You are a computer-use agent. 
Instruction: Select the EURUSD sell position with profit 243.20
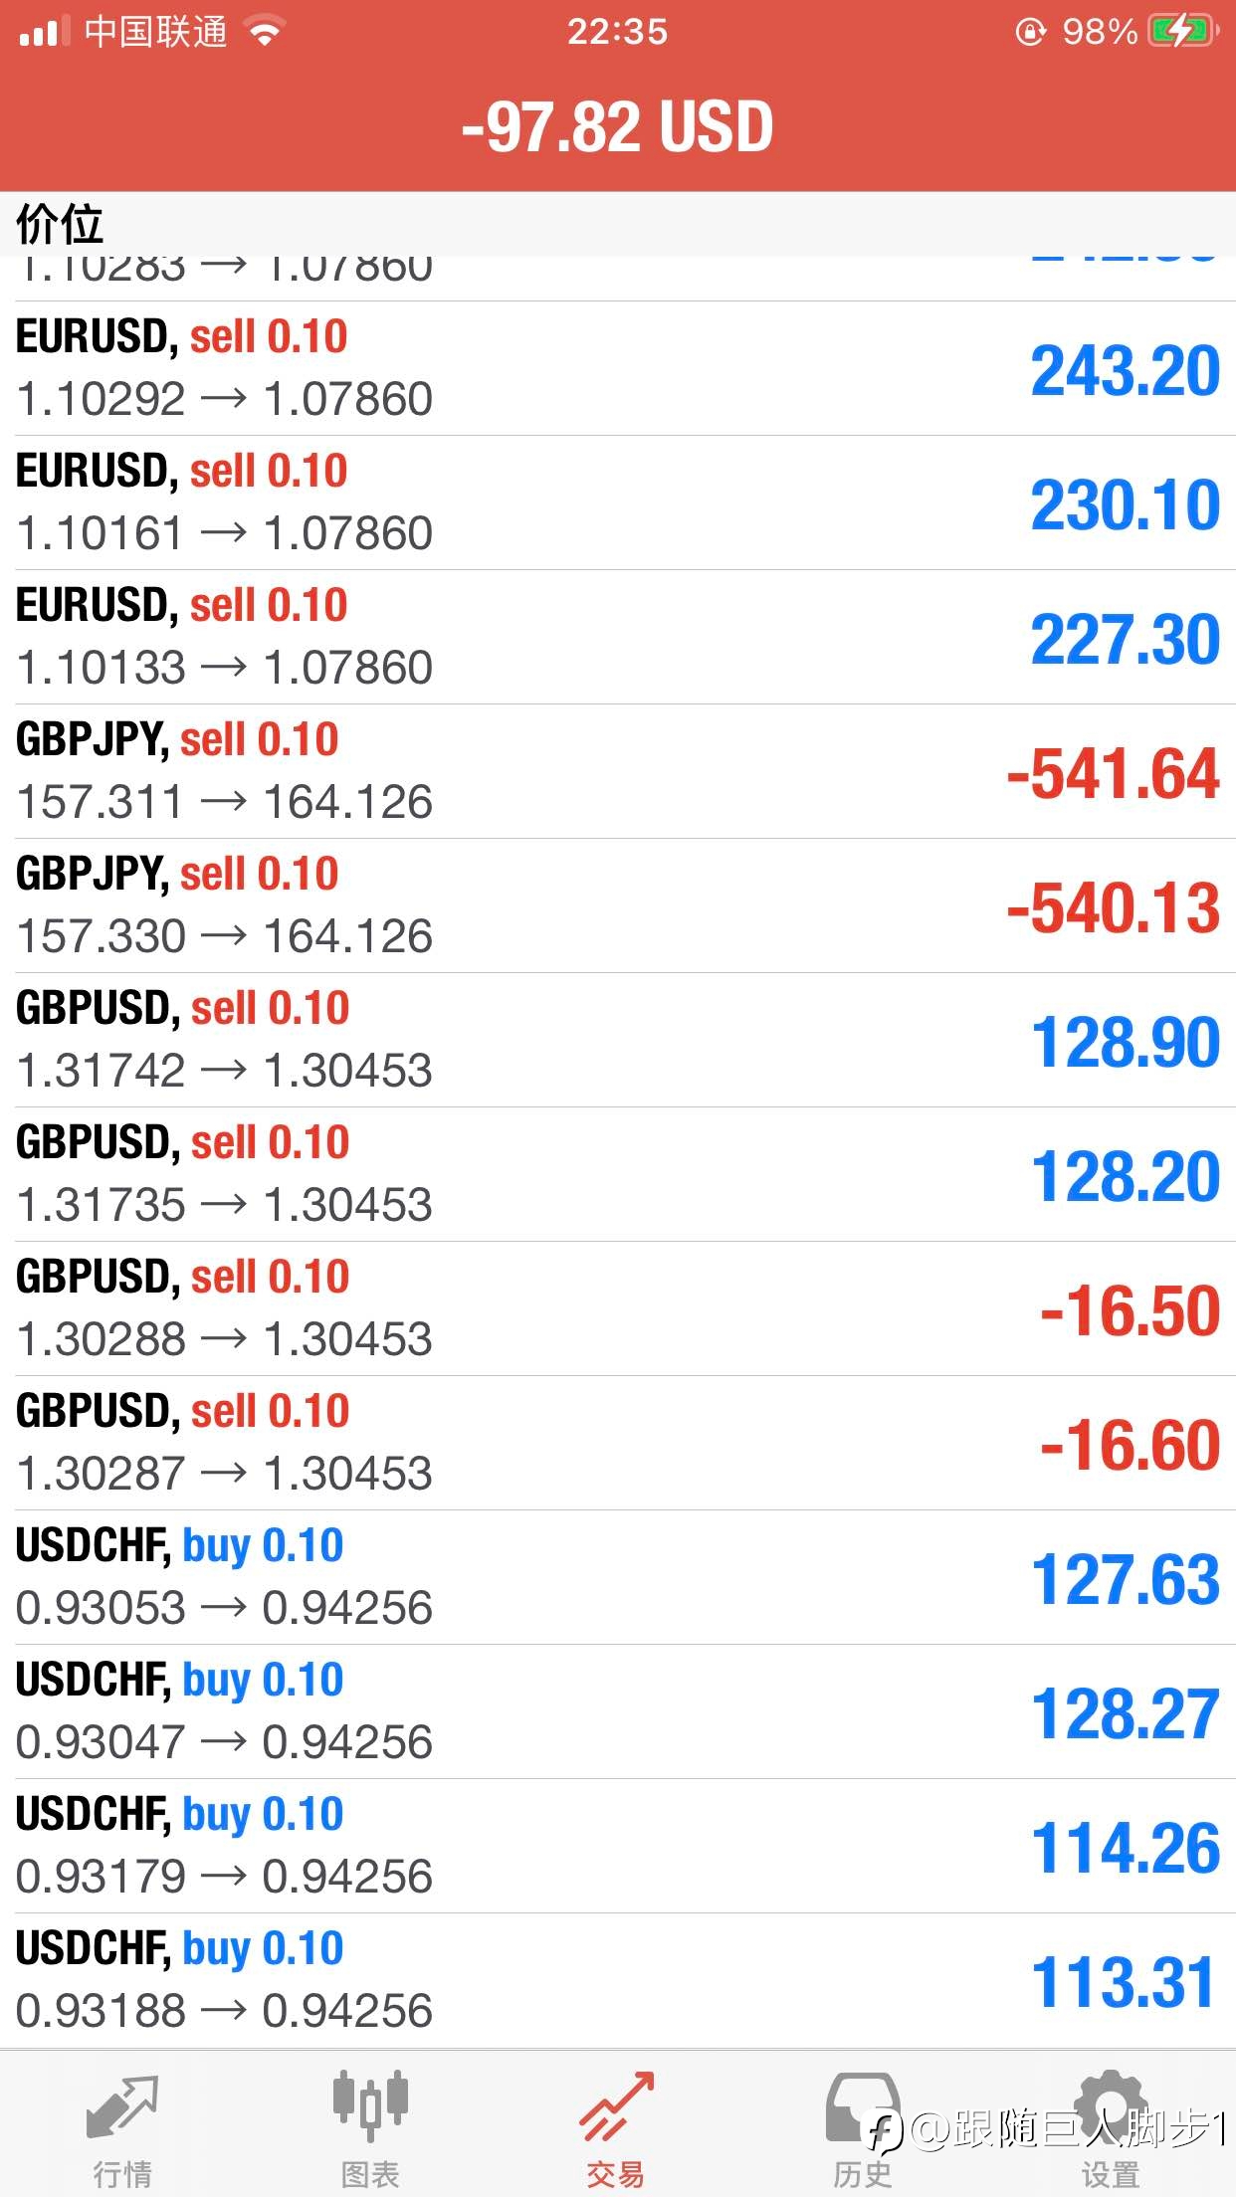618,368
